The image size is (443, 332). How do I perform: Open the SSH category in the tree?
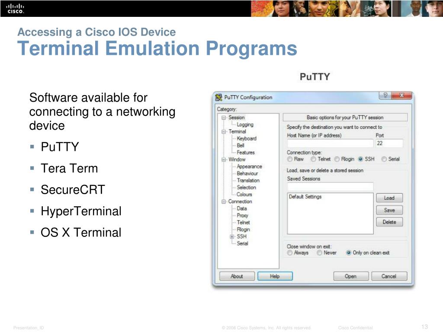pyautogui.click(x=241, y=236)
